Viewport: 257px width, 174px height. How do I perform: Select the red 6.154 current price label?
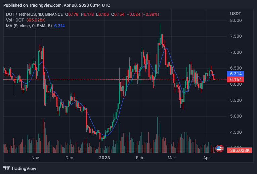(x=235, y=80)
